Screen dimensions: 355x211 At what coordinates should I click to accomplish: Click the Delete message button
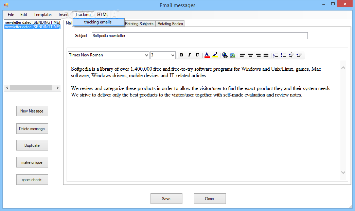pos(32,128)
